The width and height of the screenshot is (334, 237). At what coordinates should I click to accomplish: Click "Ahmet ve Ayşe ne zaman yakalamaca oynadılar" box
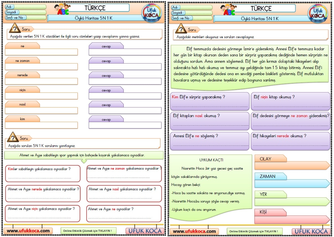pos(124,173)
